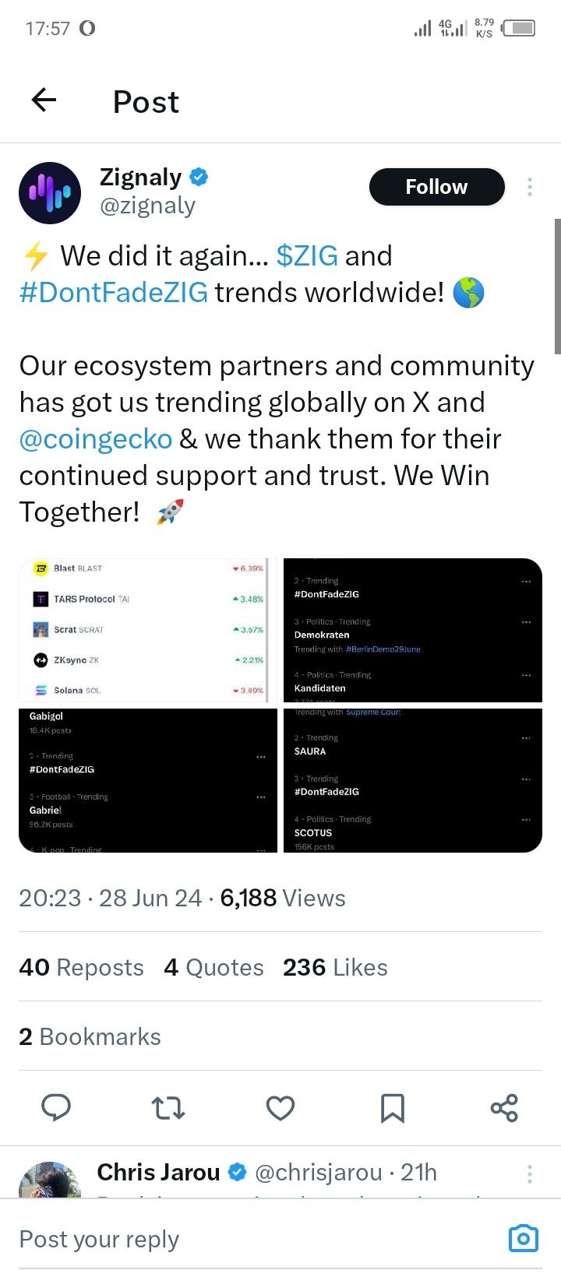The height and width of the screenshot is (1277, 561).
Task: Open the CoinGecko trending list image
Action: 148,630
